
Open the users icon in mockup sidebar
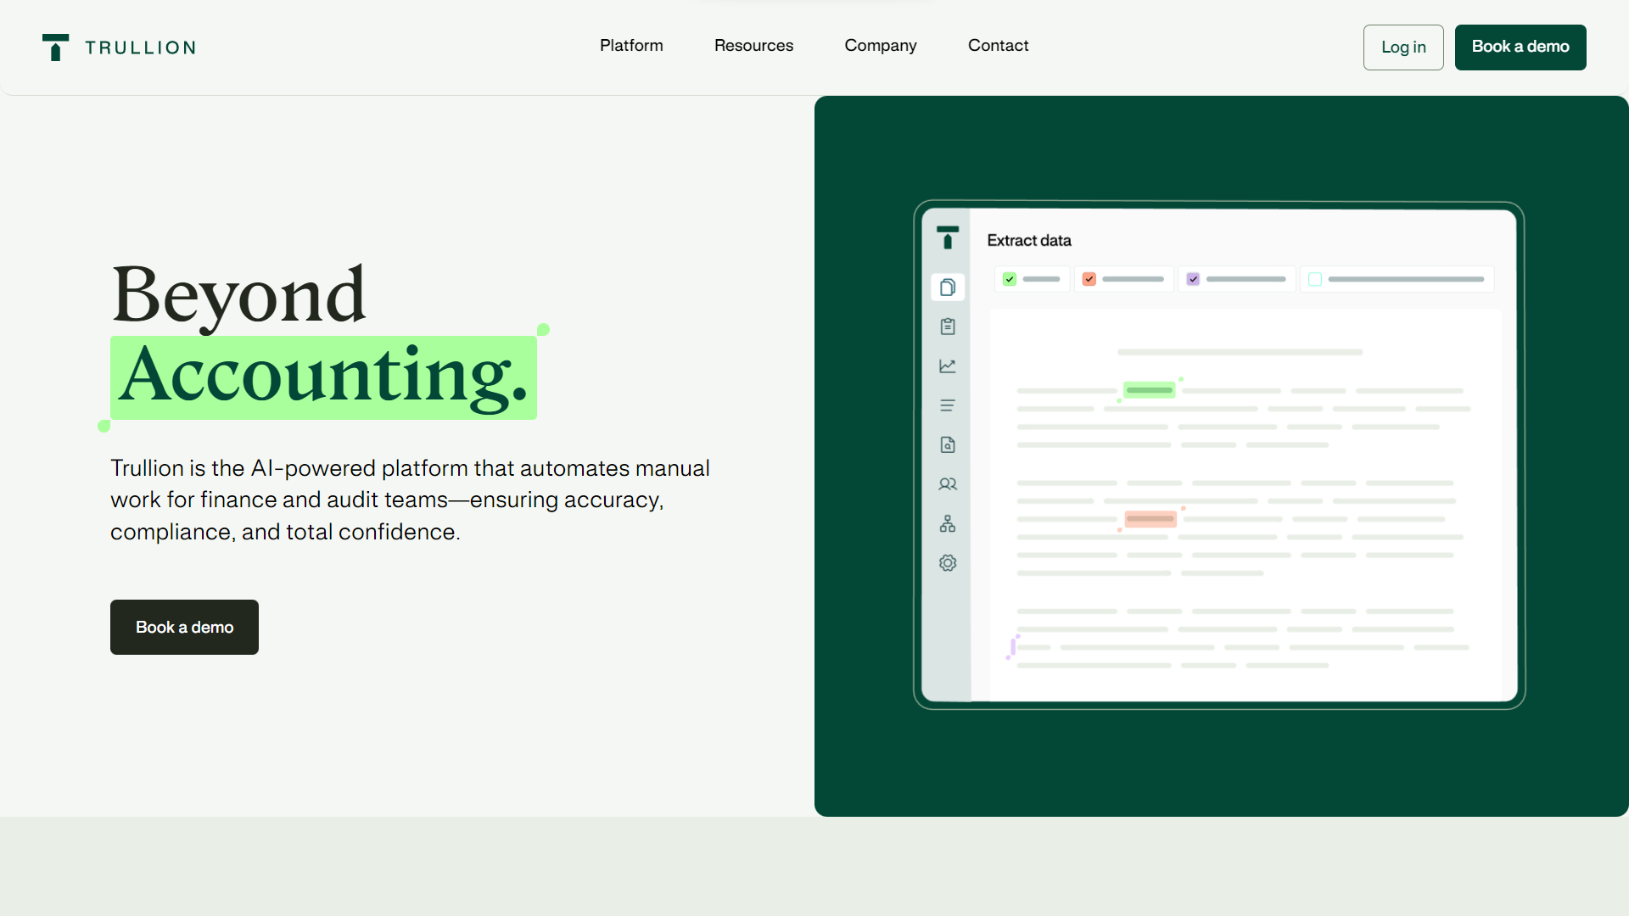click(948, 484)
